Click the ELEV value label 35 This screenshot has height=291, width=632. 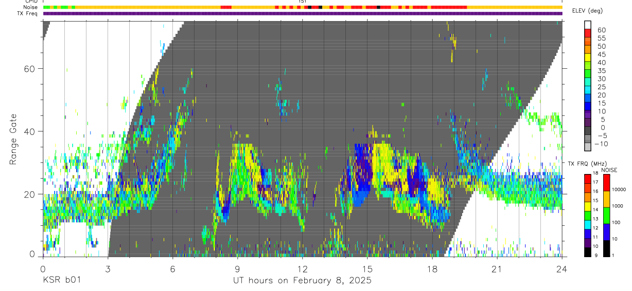[601, 70]
